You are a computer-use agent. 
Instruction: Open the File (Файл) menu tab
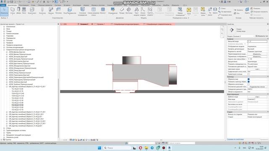pos(3,5)
